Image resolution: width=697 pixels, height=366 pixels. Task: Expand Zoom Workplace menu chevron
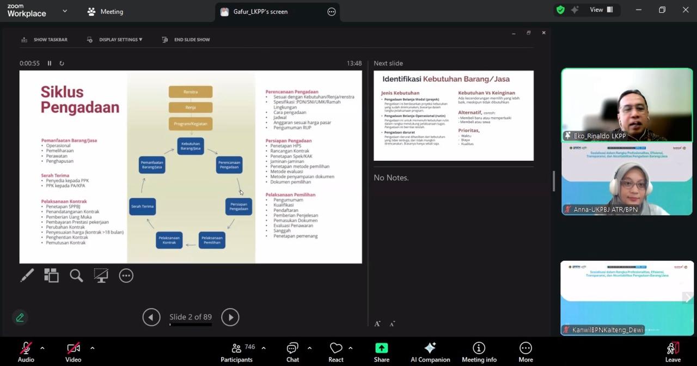click(x=65, y=11)
